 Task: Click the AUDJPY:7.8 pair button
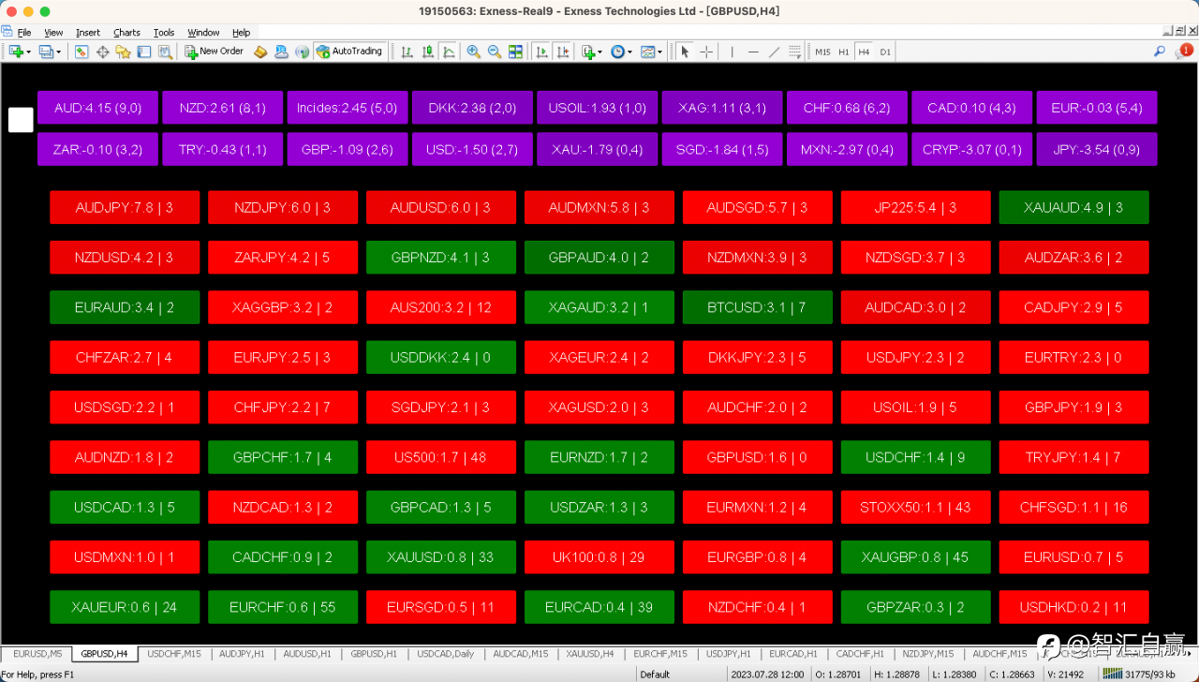tap(125, 208)
